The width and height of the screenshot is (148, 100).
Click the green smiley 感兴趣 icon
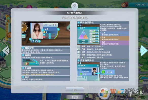[103, 72]
